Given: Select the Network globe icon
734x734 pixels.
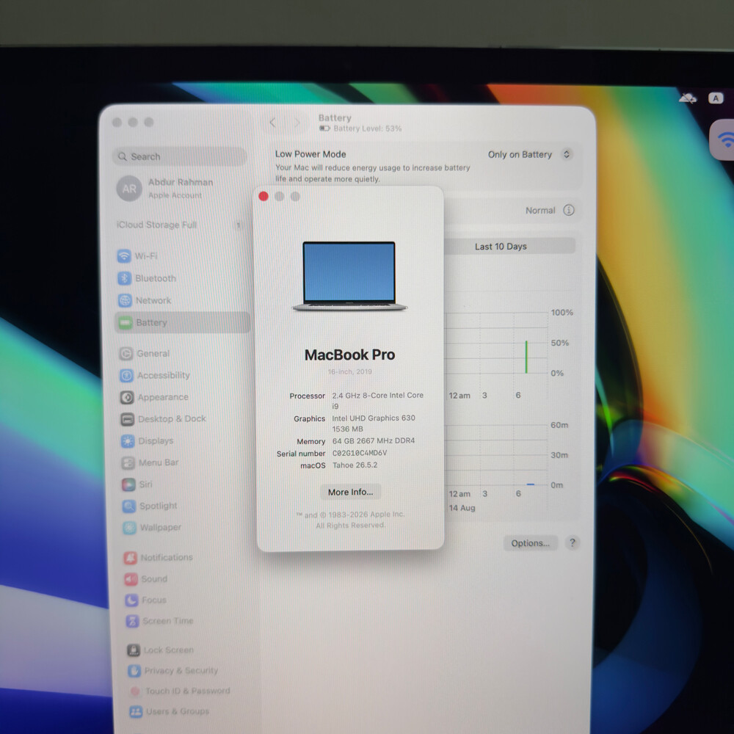Looking at the screenshot, I should click(125, 300).
